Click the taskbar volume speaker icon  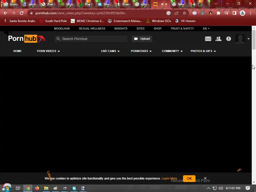(220, 188)
